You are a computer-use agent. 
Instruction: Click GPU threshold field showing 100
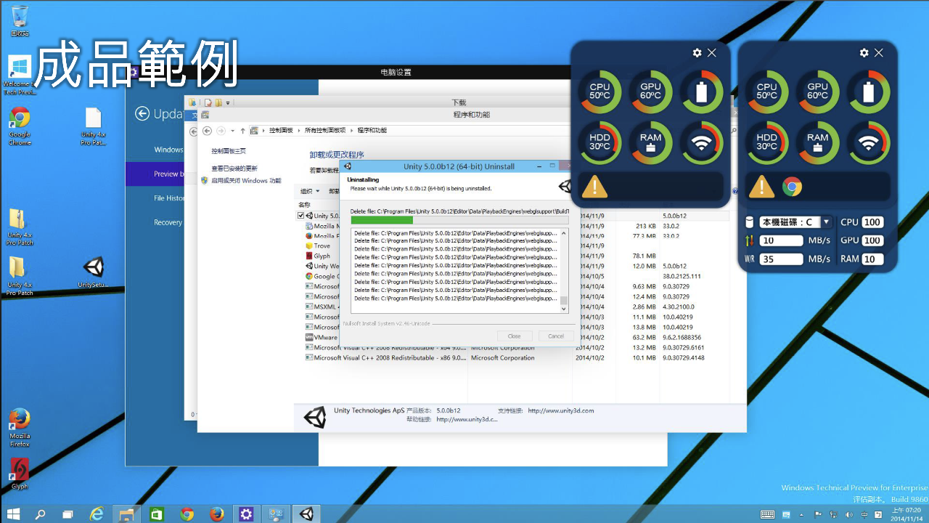click(x=872, y=240)
